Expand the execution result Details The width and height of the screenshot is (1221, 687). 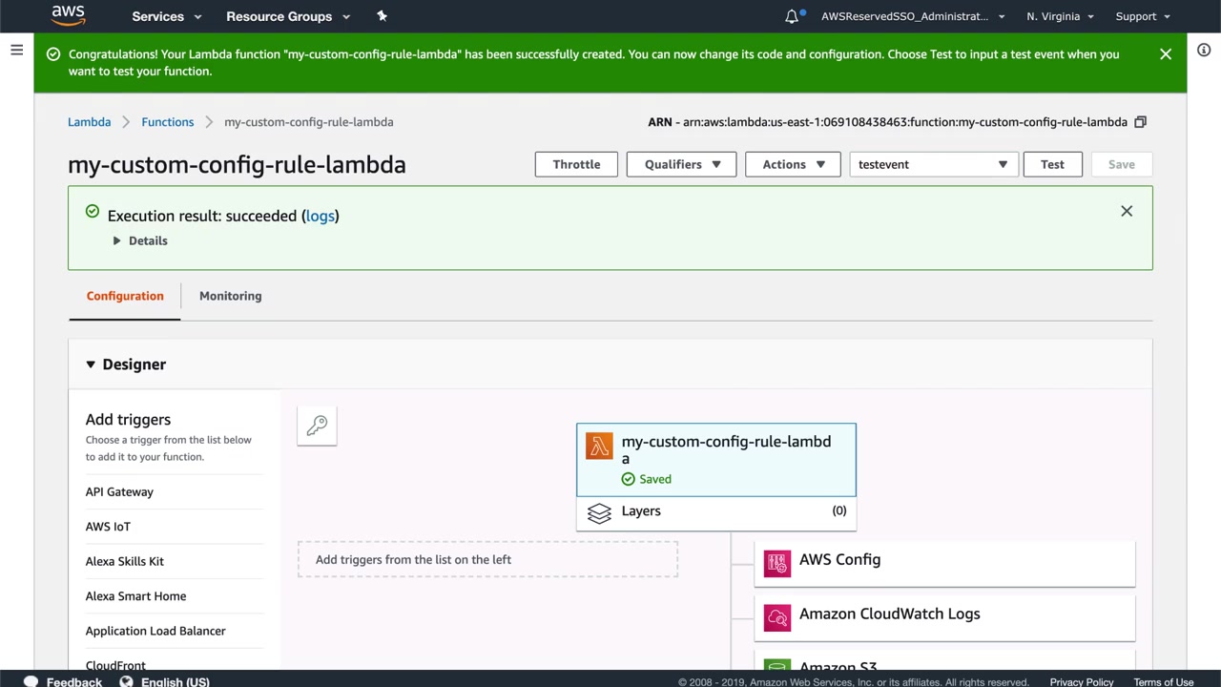point(140,240)
